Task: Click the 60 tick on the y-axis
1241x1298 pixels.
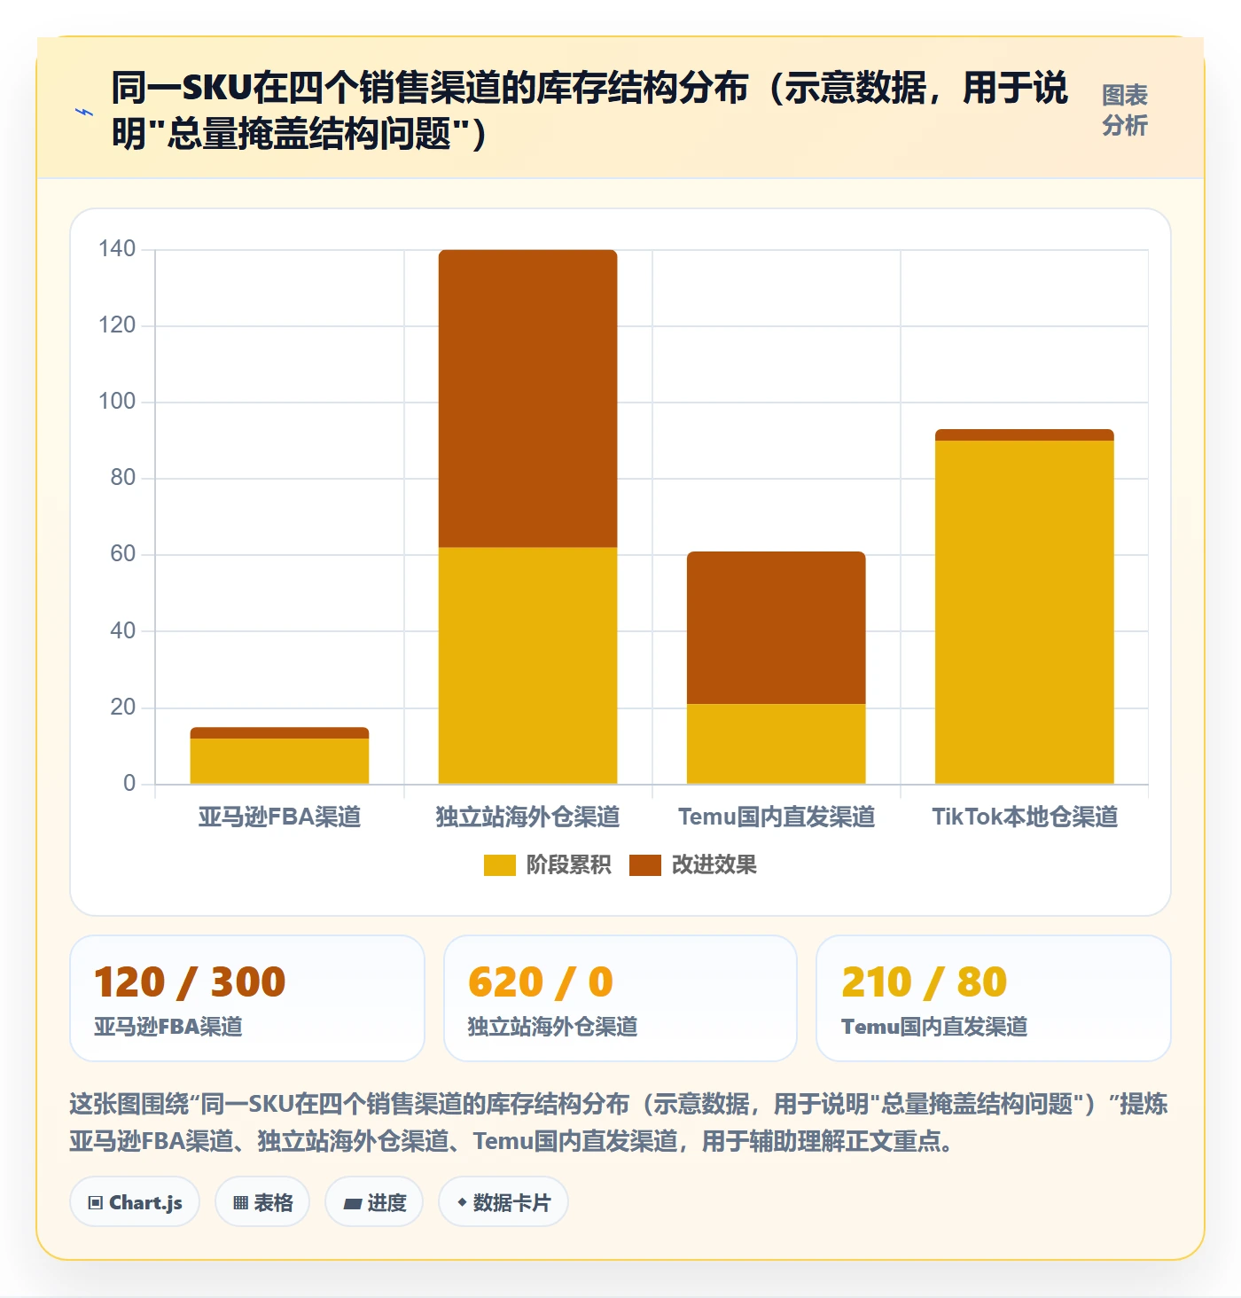Action: [x=123, y=555]
